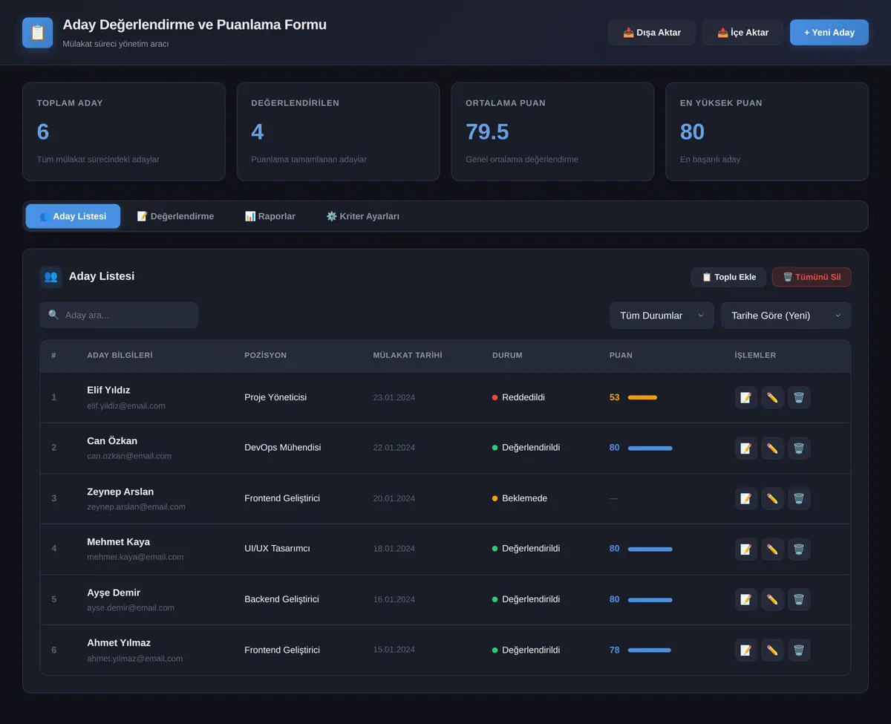Edit Can Özkan with the pencil icon
Viewport: 891px width, 724px height.
772,448
